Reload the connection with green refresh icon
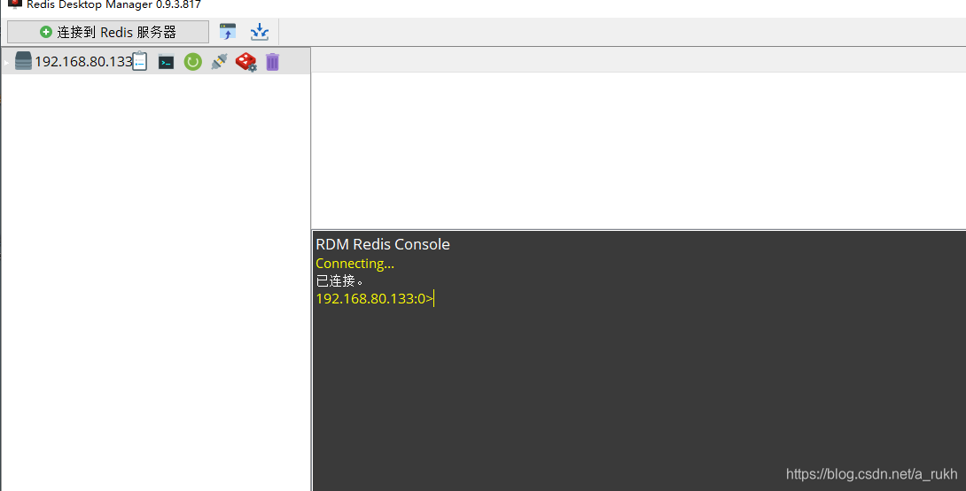 [193, 62]
